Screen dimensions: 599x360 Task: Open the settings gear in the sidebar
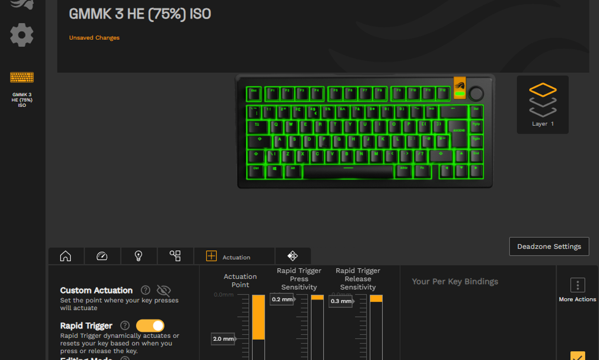(22, 35)
